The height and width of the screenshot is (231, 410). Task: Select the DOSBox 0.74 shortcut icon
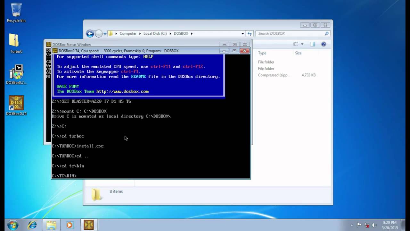click(16, 106)
